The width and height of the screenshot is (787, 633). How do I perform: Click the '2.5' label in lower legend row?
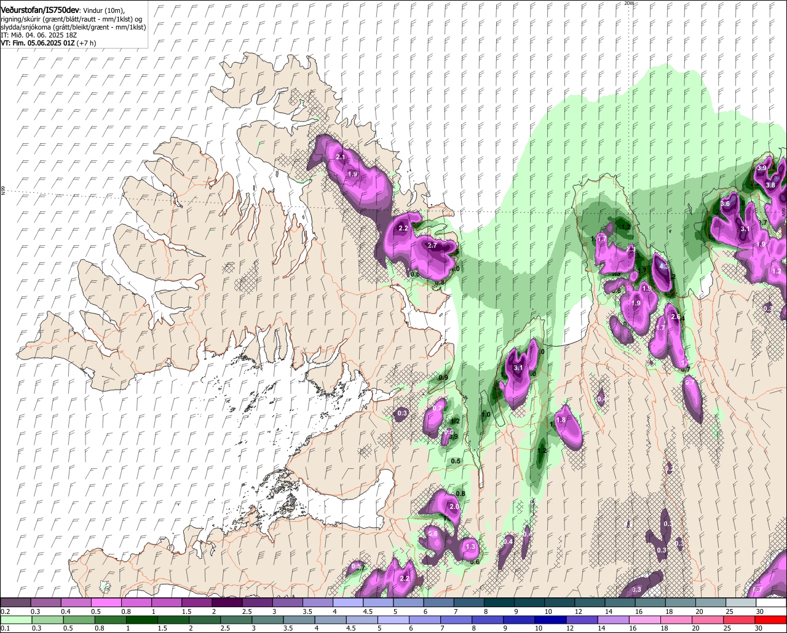tap(225, 628)
